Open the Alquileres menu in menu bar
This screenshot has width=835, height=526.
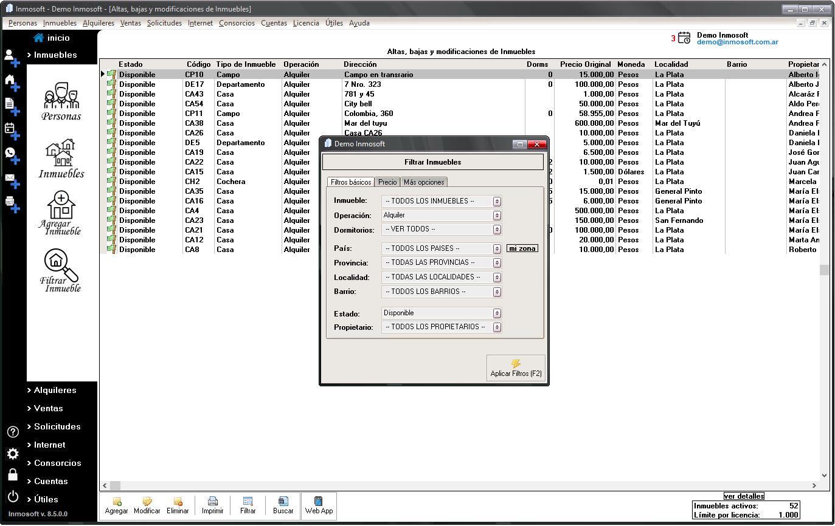[99, 23]
